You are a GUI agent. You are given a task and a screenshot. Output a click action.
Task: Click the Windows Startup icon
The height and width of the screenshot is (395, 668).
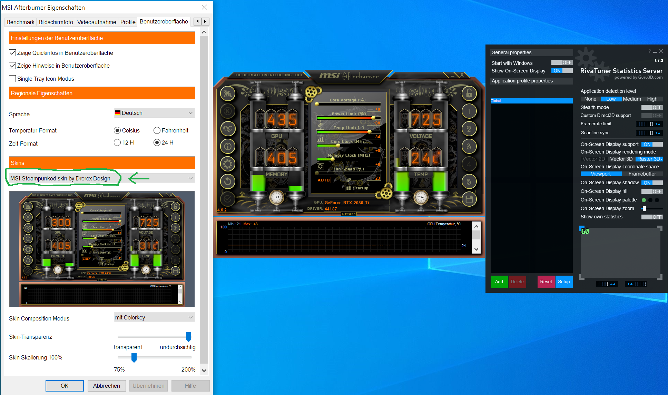pyautogui.click(x=349, y=188)
